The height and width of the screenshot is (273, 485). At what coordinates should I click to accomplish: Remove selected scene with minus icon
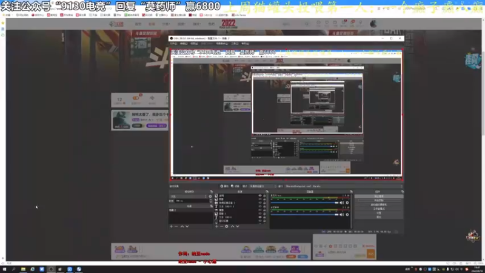click(176, 226)
